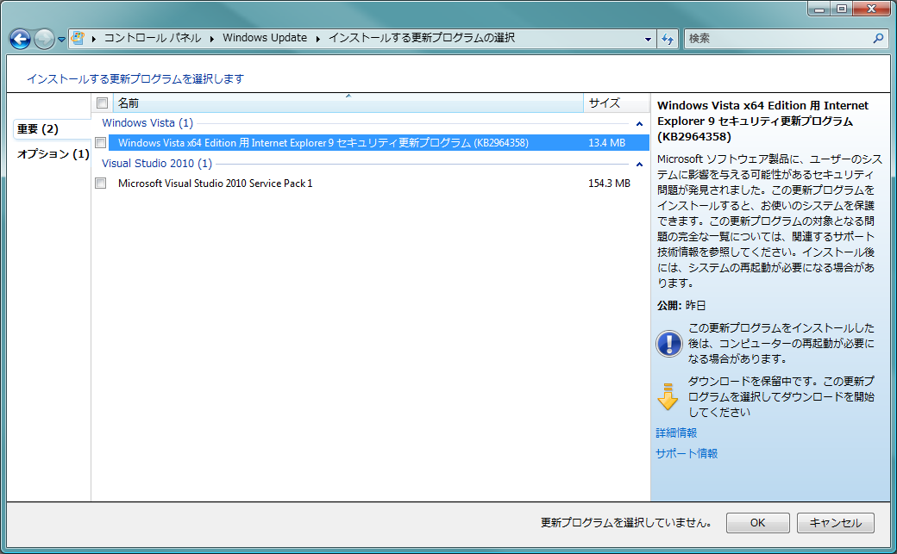The image size is (897, 554).
Task: Click the magnifier search icon
Action: pyautogui.click(x=878, y=38)
